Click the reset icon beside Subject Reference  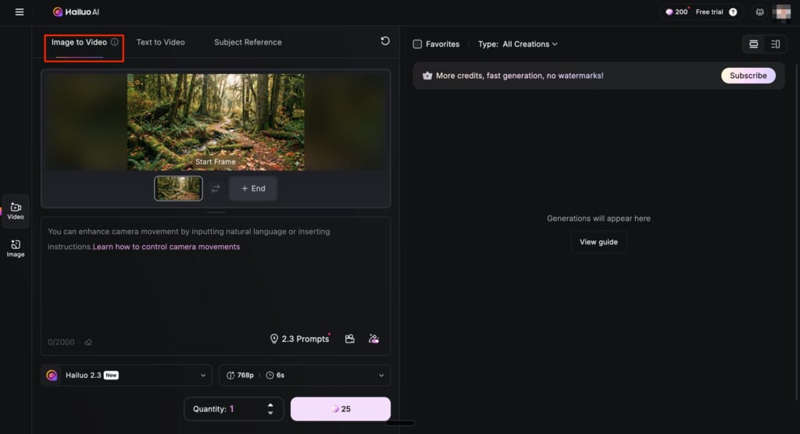pos(385,41)
